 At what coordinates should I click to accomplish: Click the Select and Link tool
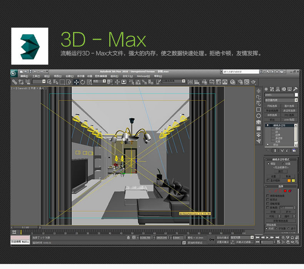click(15, 82)
